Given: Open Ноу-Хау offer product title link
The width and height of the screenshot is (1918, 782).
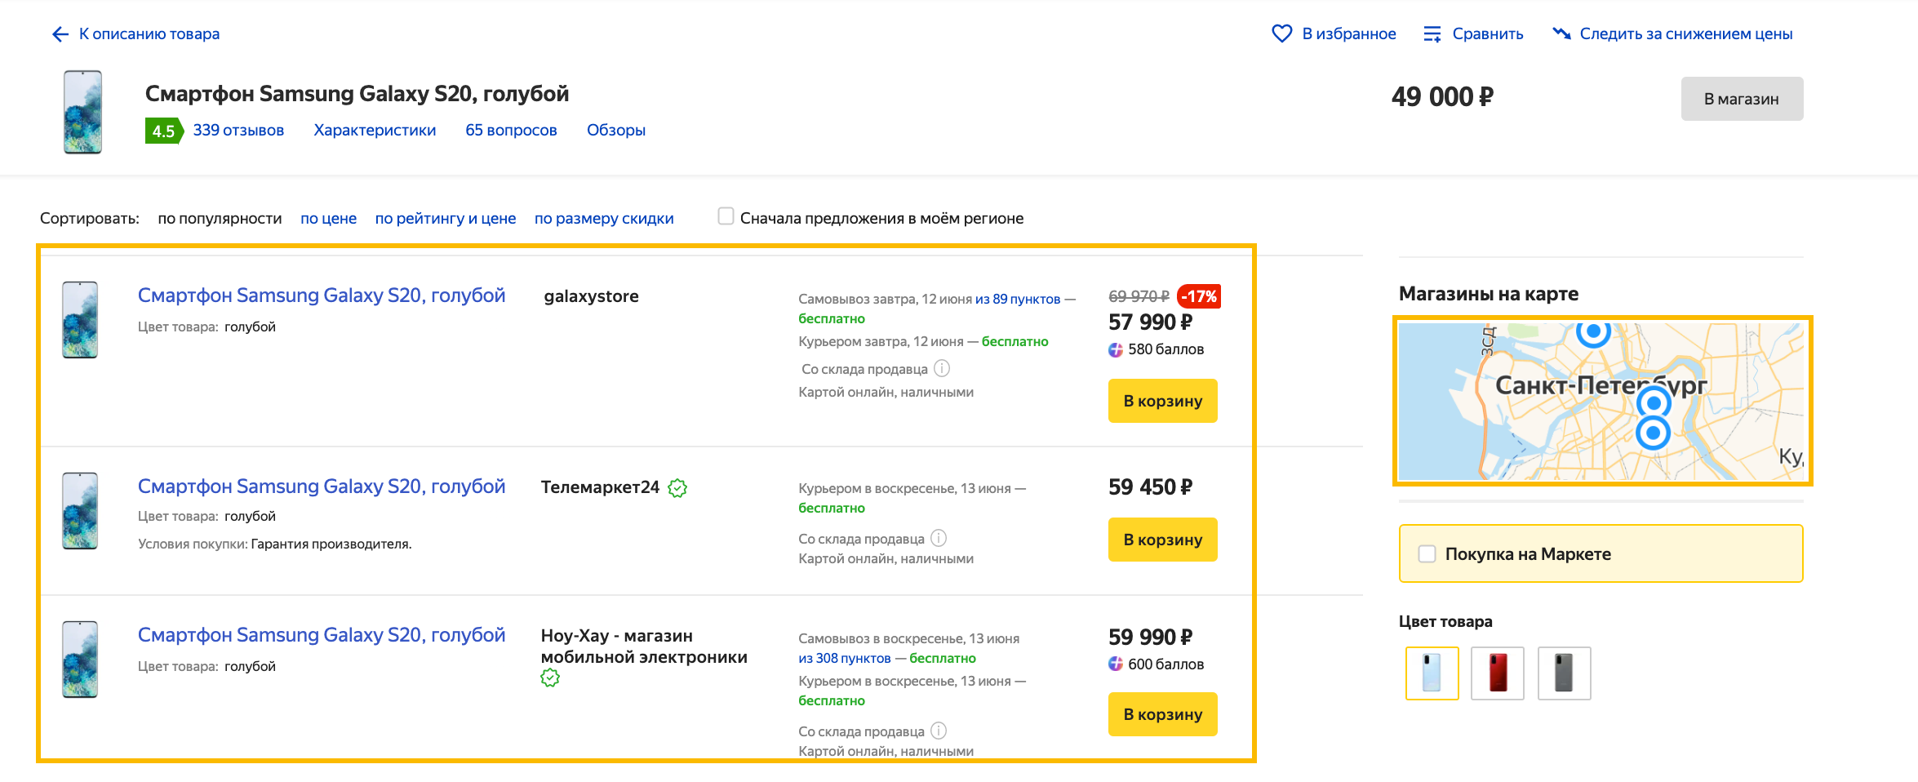Looking at the screenshot, I should click(x=322, y=635).
